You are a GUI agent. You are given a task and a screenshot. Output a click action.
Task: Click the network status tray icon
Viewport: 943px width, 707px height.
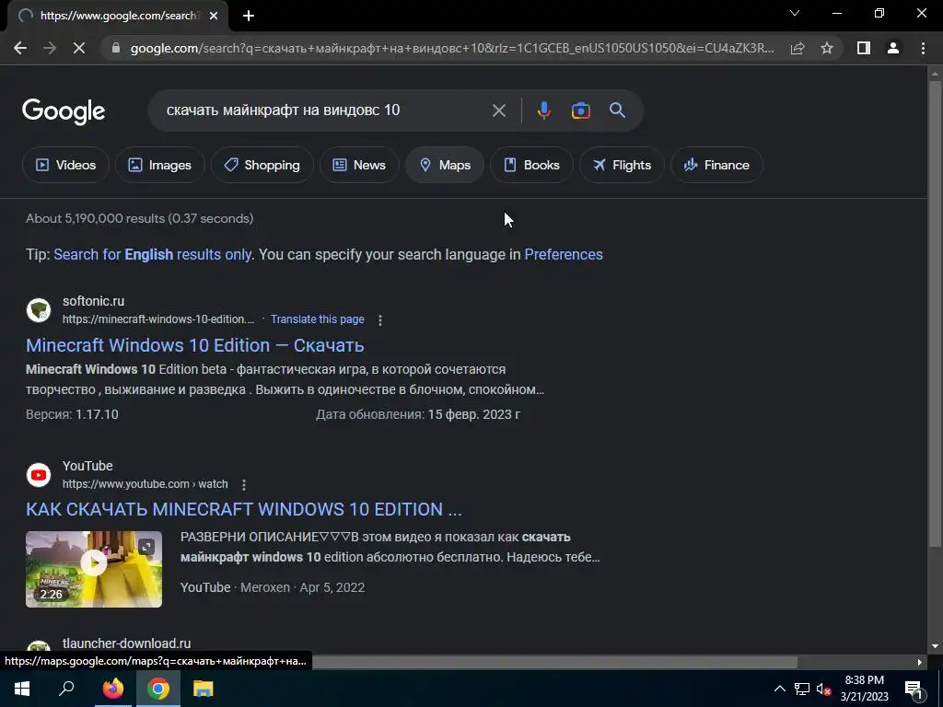(802, 689)
